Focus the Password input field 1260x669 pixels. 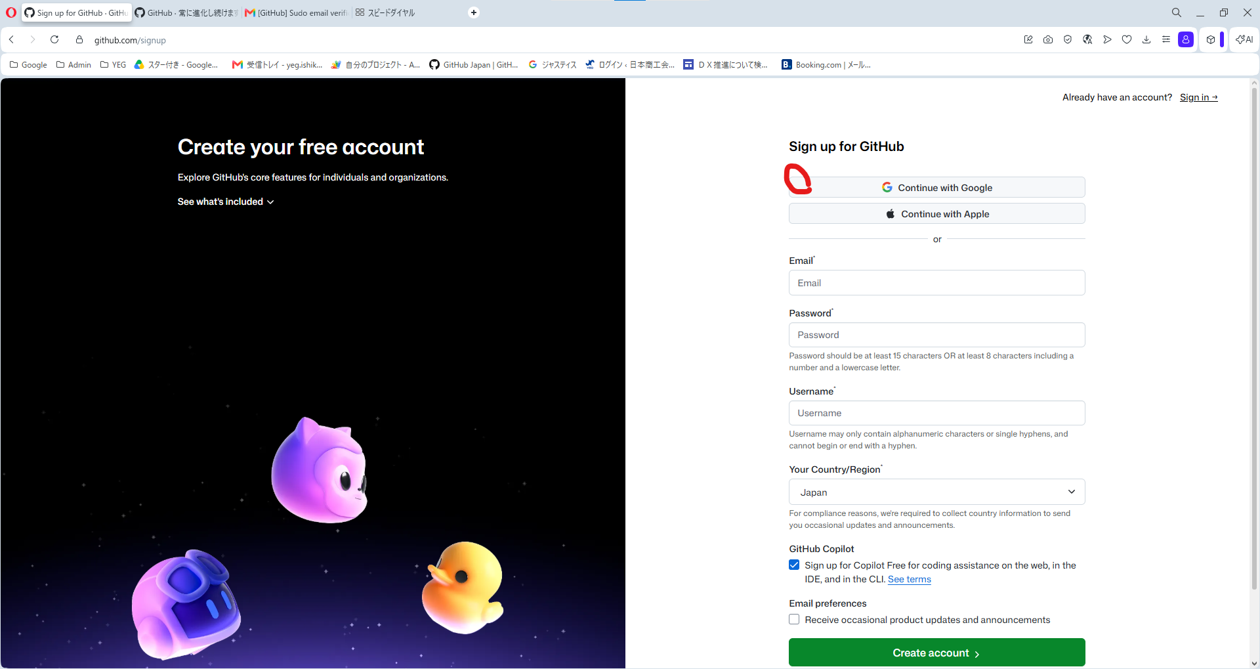click(936, 335)
